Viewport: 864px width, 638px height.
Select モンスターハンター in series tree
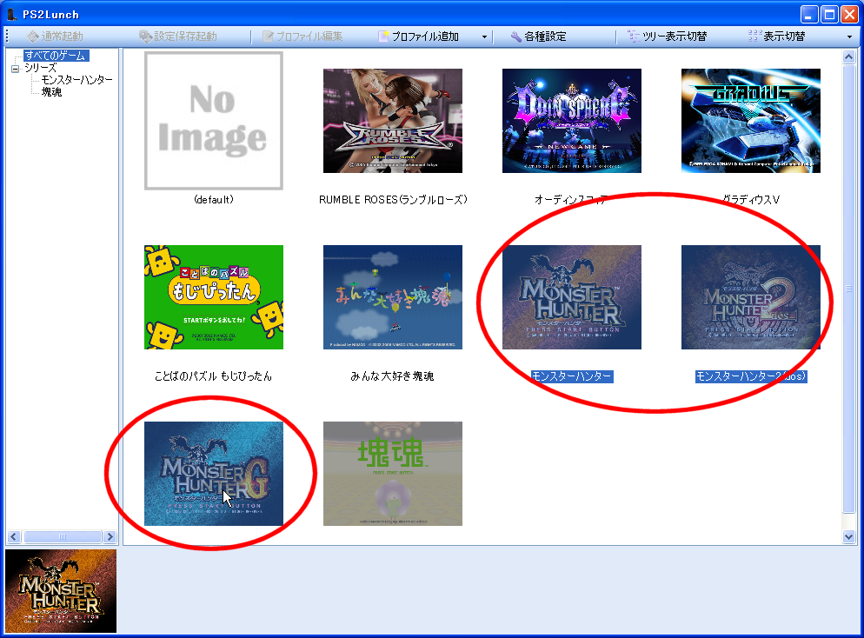pos(76,80)
